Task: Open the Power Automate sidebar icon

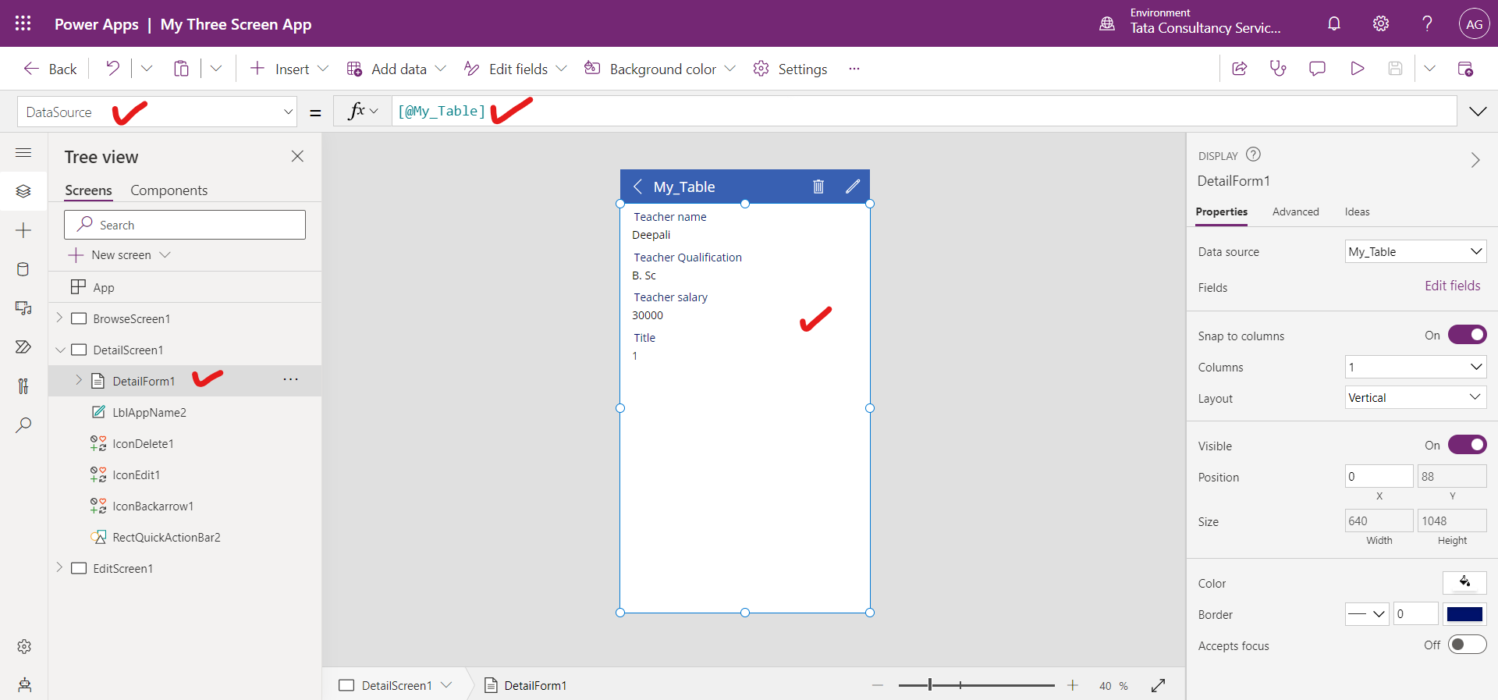Action: (x=23, y=346)
